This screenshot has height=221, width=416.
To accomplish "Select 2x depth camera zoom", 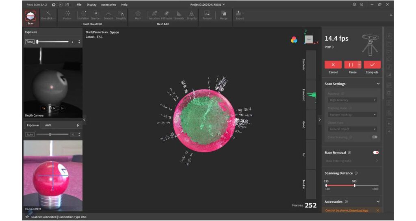I will click(62, 108).
